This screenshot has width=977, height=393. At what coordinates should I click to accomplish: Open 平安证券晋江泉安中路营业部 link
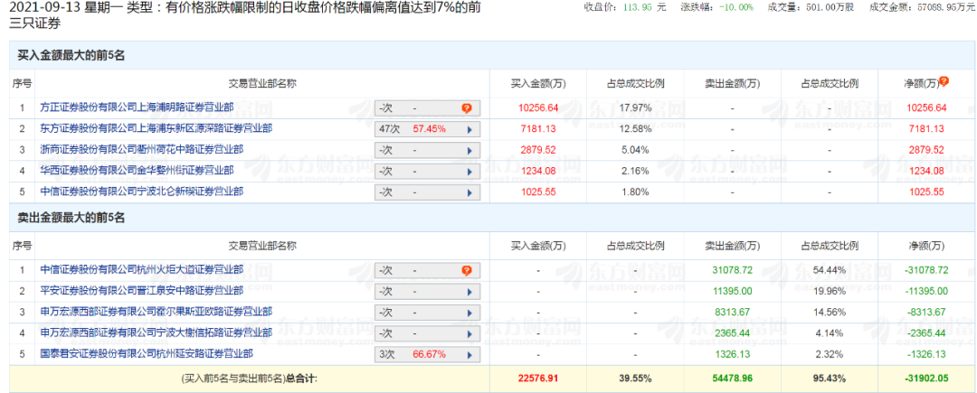tap(141, 290)
